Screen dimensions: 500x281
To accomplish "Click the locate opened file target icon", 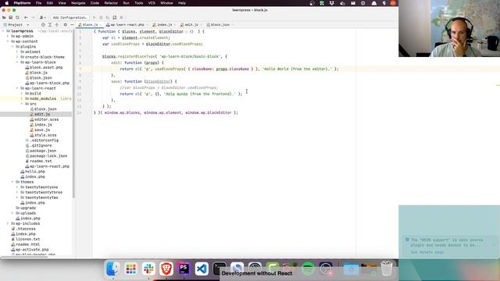I will (43, 24).
